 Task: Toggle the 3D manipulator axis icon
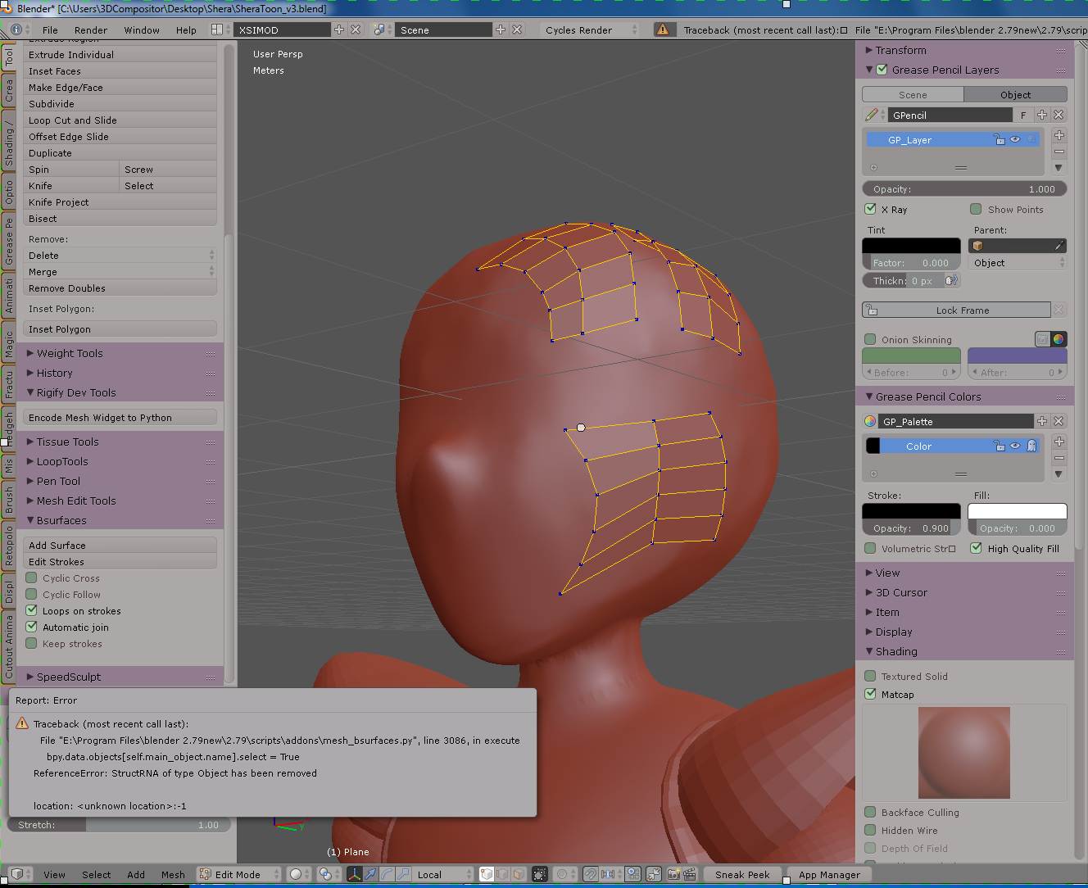355,874
